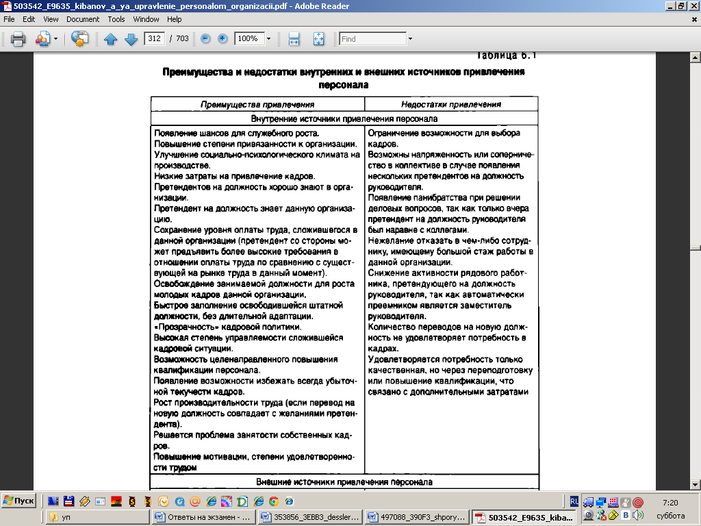Click the table heading Недостатки привлечения

tap(451, 104)
